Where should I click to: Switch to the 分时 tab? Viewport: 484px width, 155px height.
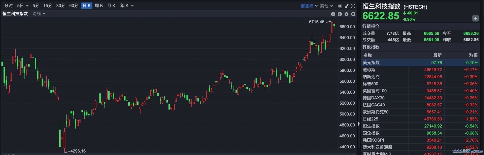pyautogui.click(x=8, y=6)
